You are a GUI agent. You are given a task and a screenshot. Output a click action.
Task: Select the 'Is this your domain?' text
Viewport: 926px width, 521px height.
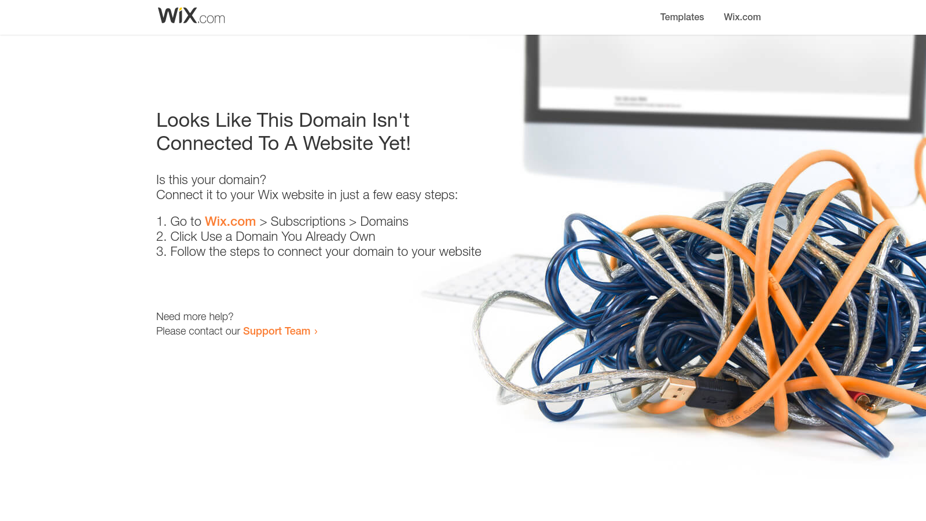tap(211, 179)
